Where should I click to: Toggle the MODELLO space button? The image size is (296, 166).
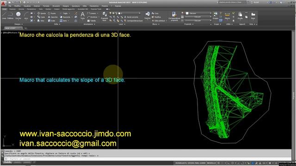(211, 163)
